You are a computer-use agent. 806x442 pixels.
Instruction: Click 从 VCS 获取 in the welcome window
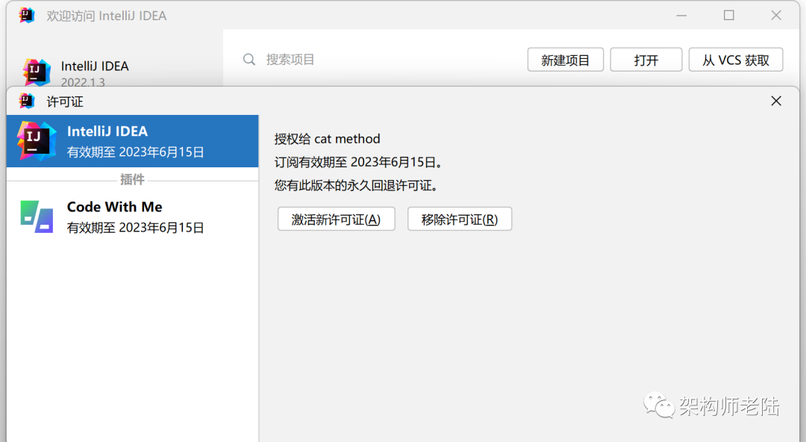[736, 60]
